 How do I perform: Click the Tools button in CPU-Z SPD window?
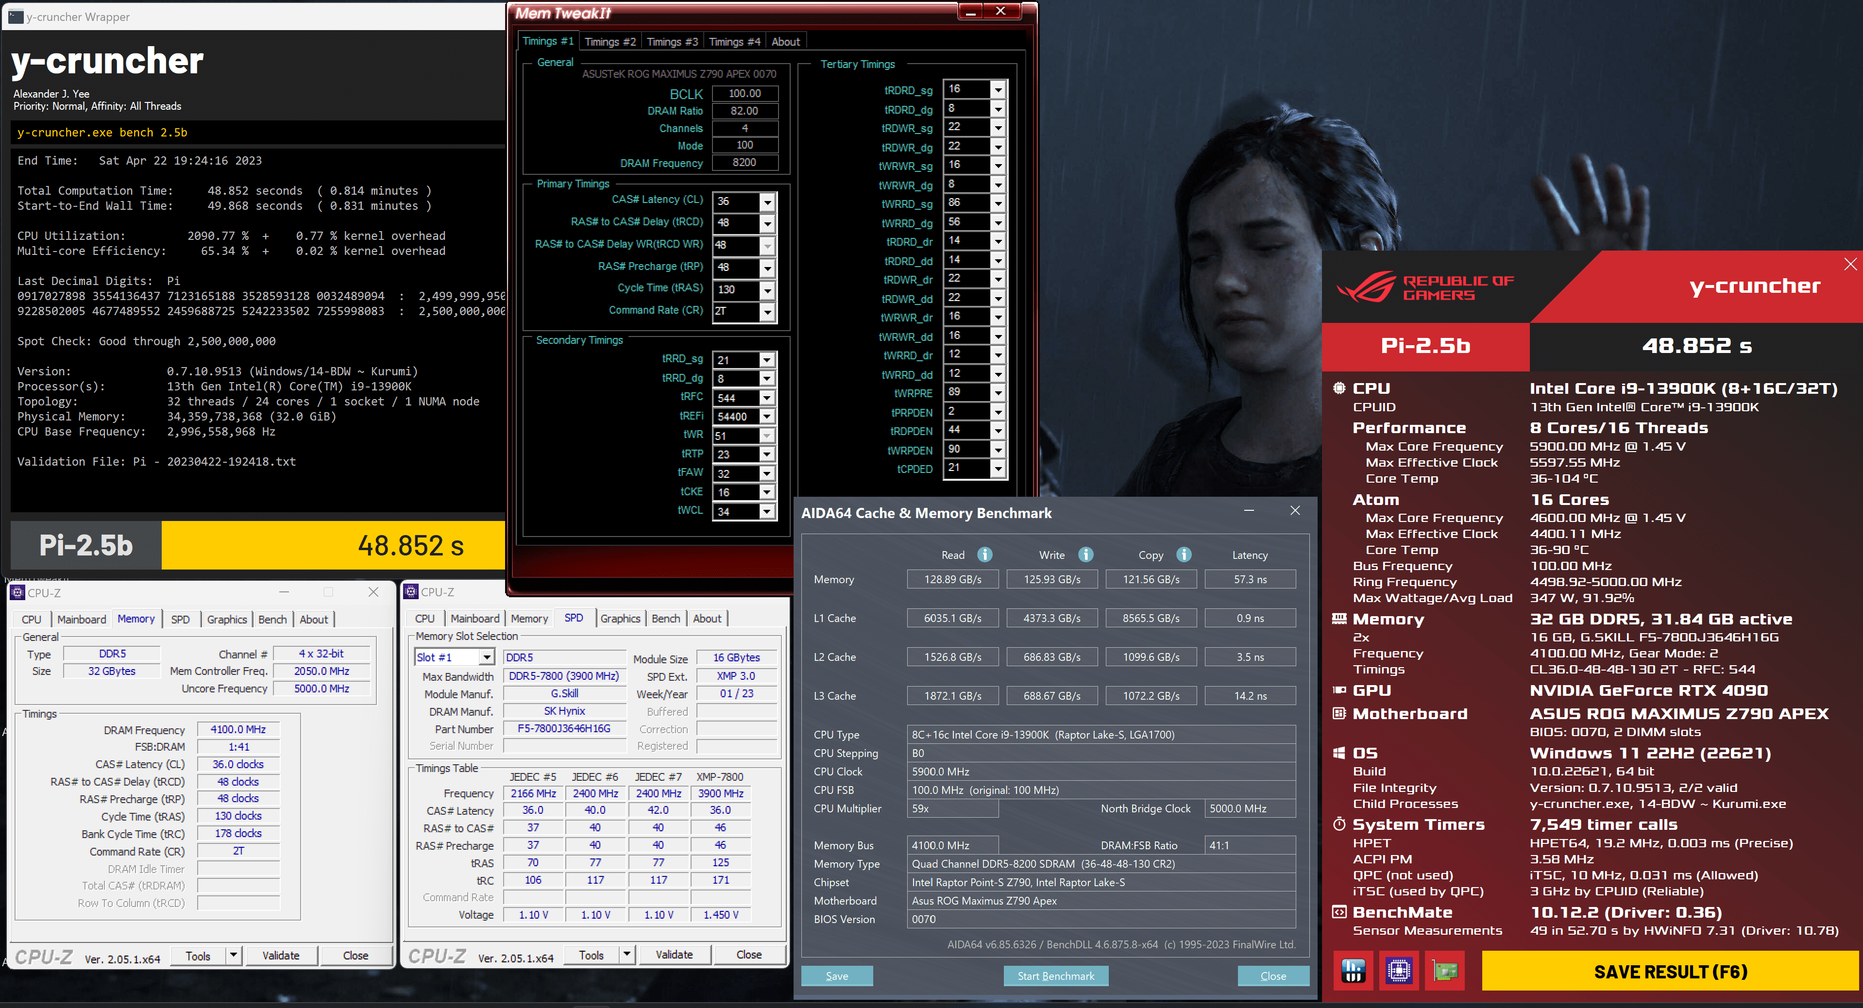pos(591,955)
